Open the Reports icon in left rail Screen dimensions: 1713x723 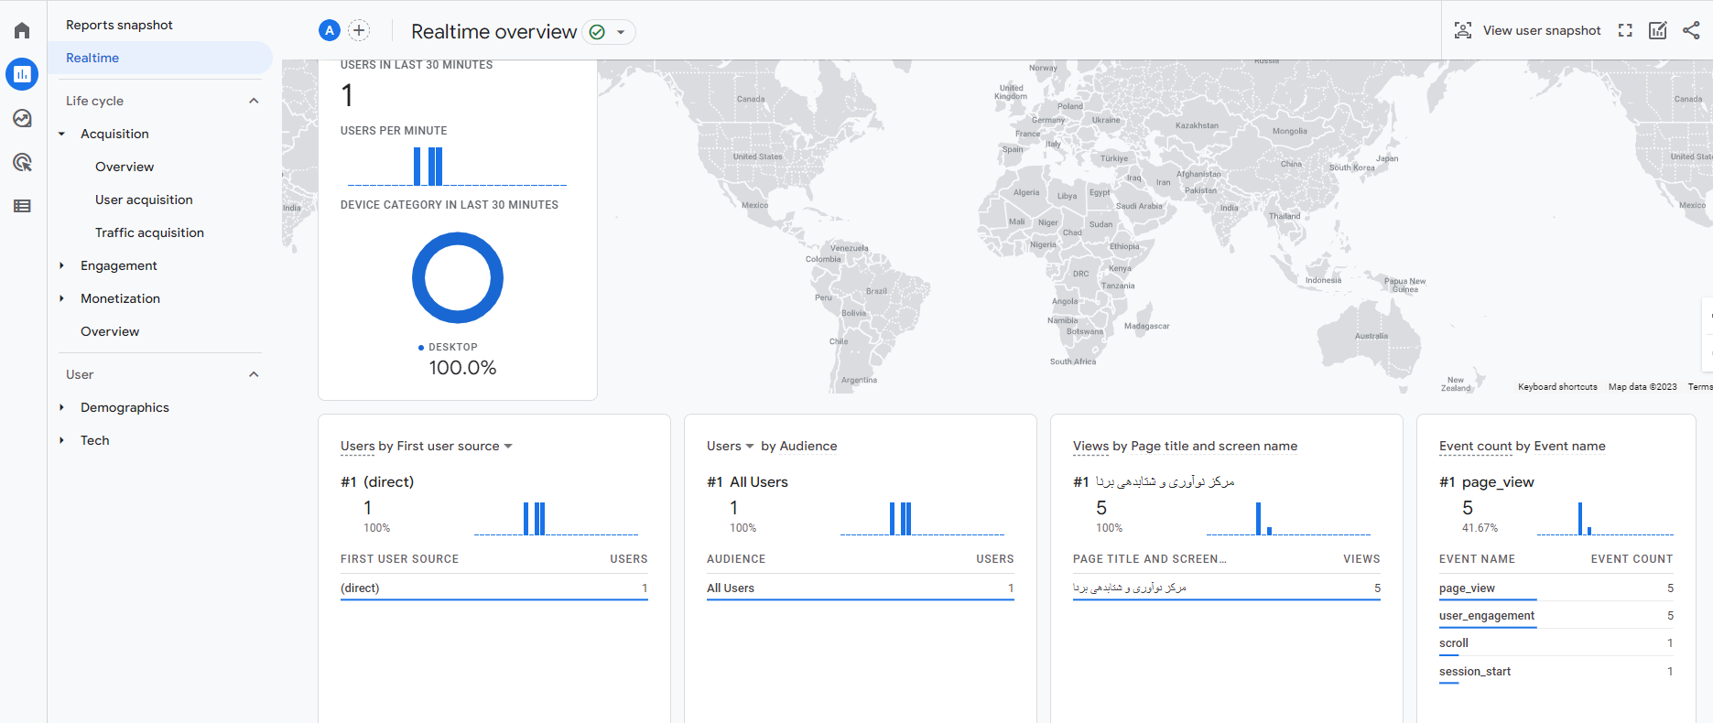[22, 74]
